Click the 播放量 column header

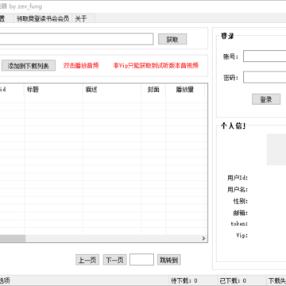coord(185,90)
